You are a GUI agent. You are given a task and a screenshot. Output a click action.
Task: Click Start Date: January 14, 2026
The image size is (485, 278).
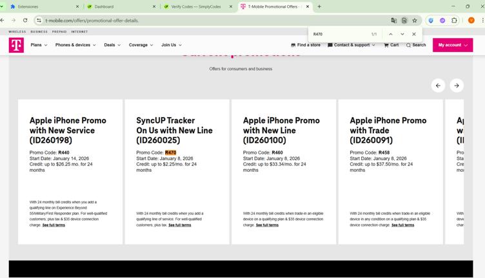coord(59,158)
